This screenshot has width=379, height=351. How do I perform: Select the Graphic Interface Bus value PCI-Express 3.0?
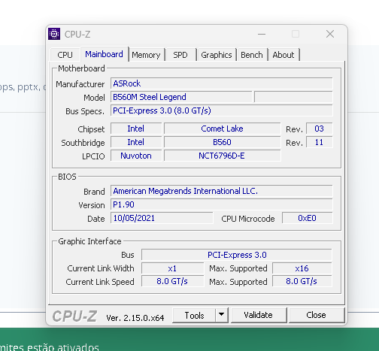tap(237, 255)
